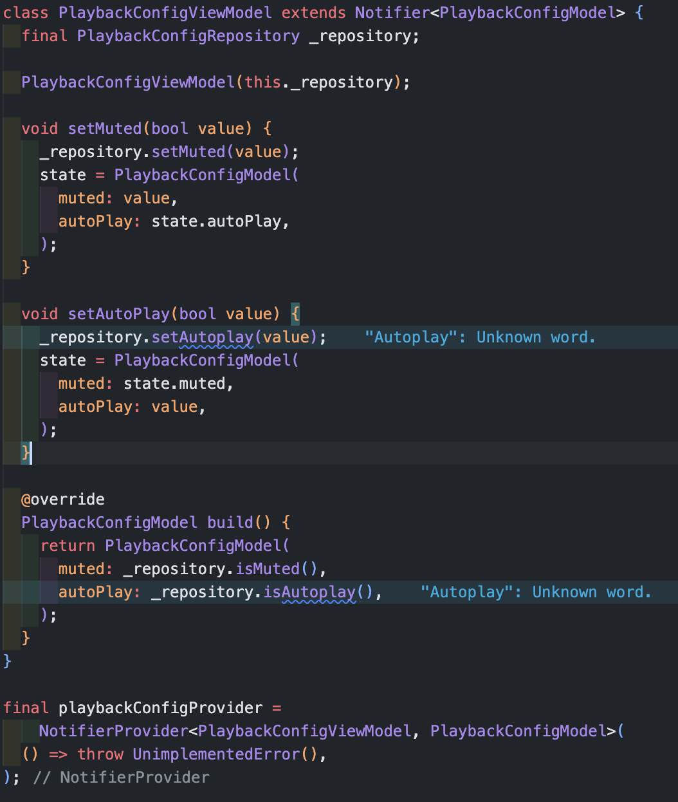Click 'value' on the 'muted: value,' line
Viewport: 678px width, 802px height.
tap(147, 198)
